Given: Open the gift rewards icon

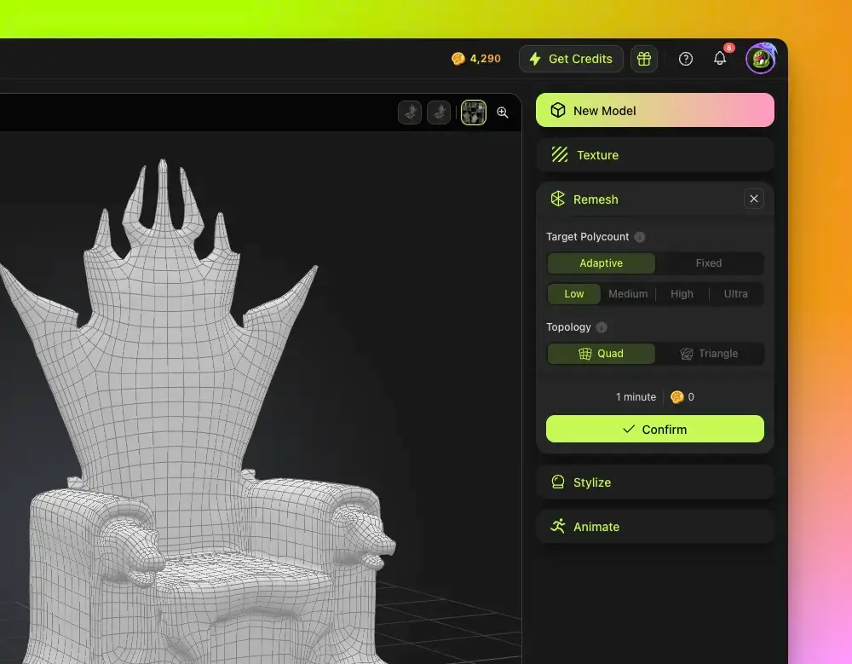Looking at the screenshot, I should click(x=643, y=58).
